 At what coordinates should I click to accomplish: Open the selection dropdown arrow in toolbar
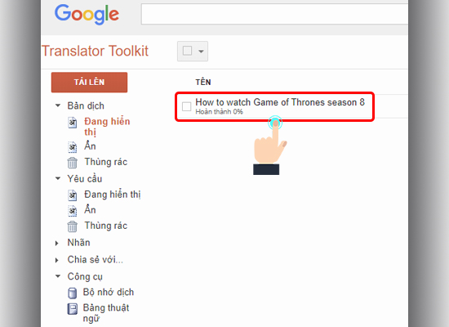tap(201, 52)
